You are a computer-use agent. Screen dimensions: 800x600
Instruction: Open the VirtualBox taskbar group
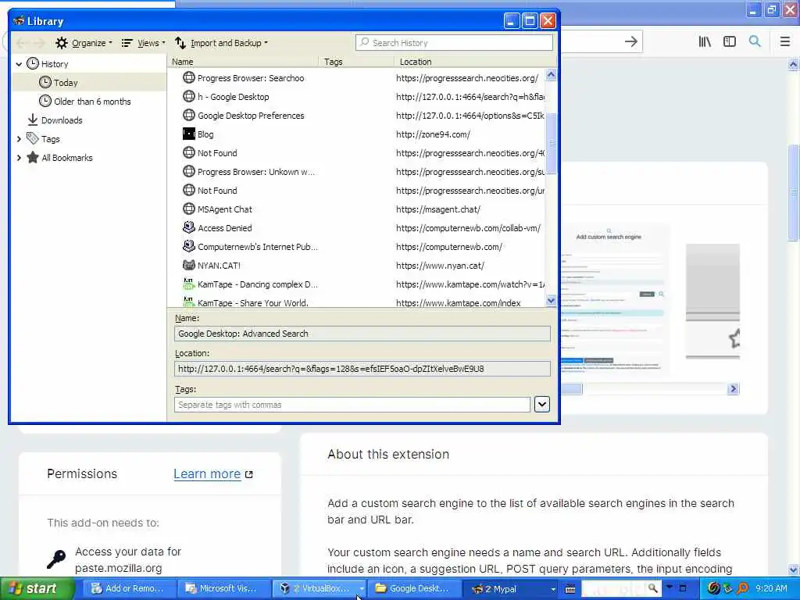tap(320, 589)
